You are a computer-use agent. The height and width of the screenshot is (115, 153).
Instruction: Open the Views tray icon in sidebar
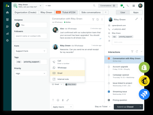click(x=7, y=20)
